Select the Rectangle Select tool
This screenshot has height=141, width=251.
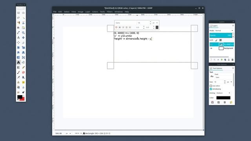click(x=18, y=13)
